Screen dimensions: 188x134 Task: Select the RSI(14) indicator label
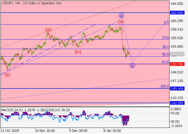pyautogui.click(x=57, y=110)
